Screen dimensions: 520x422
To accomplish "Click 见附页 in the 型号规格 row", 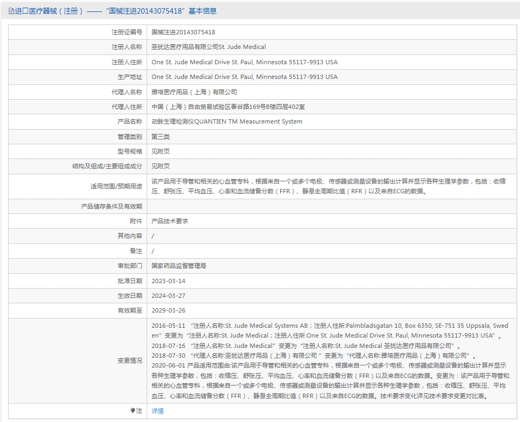I will (x=160, y=151).
